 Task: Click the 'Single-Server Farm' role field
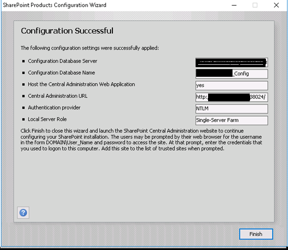coord(232,120)
